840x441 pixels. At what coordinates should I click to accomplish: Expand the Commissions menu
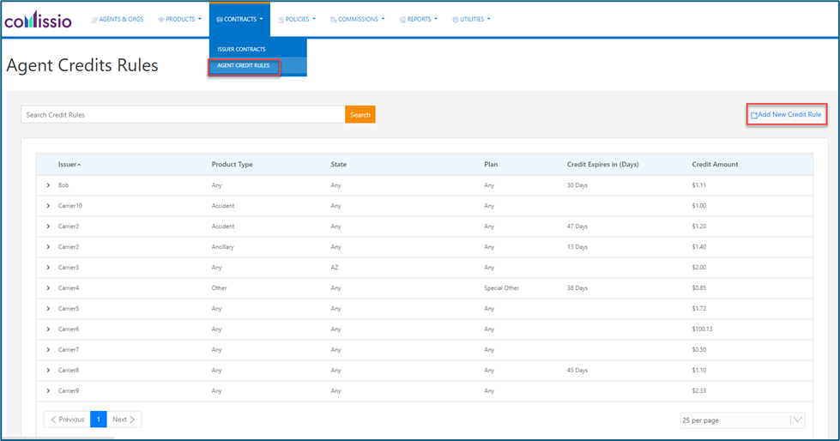coord(357,19)
